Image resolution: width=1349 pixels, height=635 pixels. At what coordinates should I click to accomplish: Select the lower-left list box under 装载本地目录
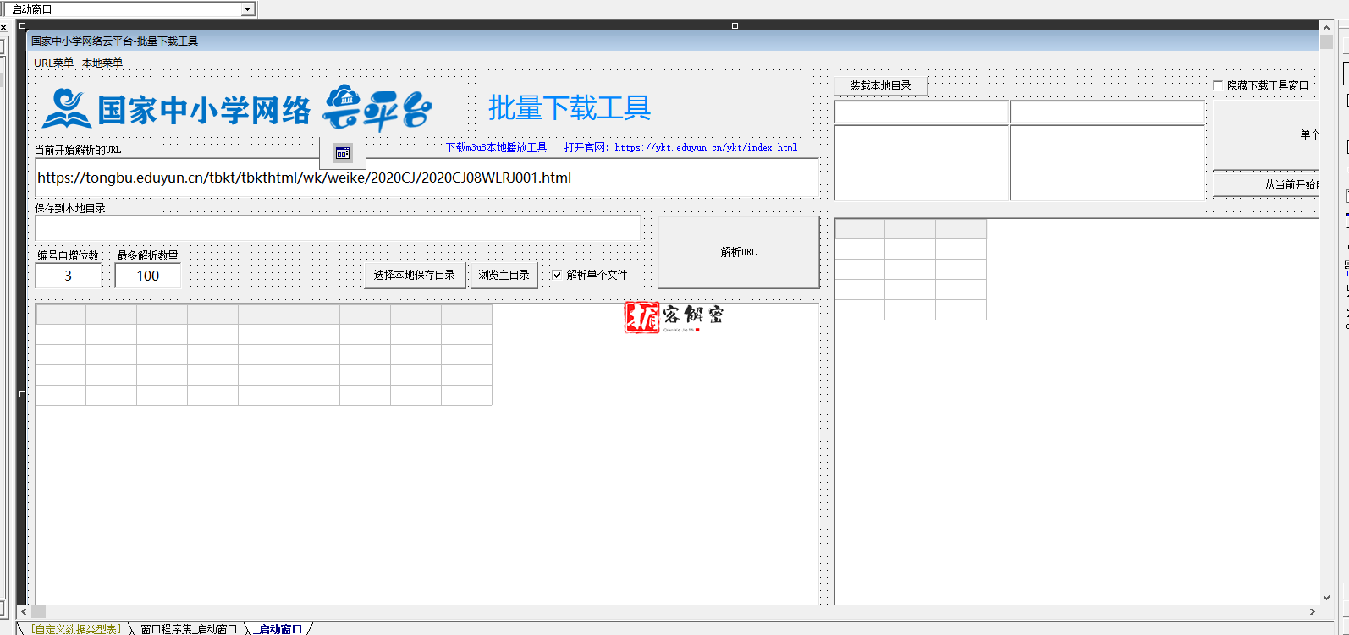coord(922,163)
